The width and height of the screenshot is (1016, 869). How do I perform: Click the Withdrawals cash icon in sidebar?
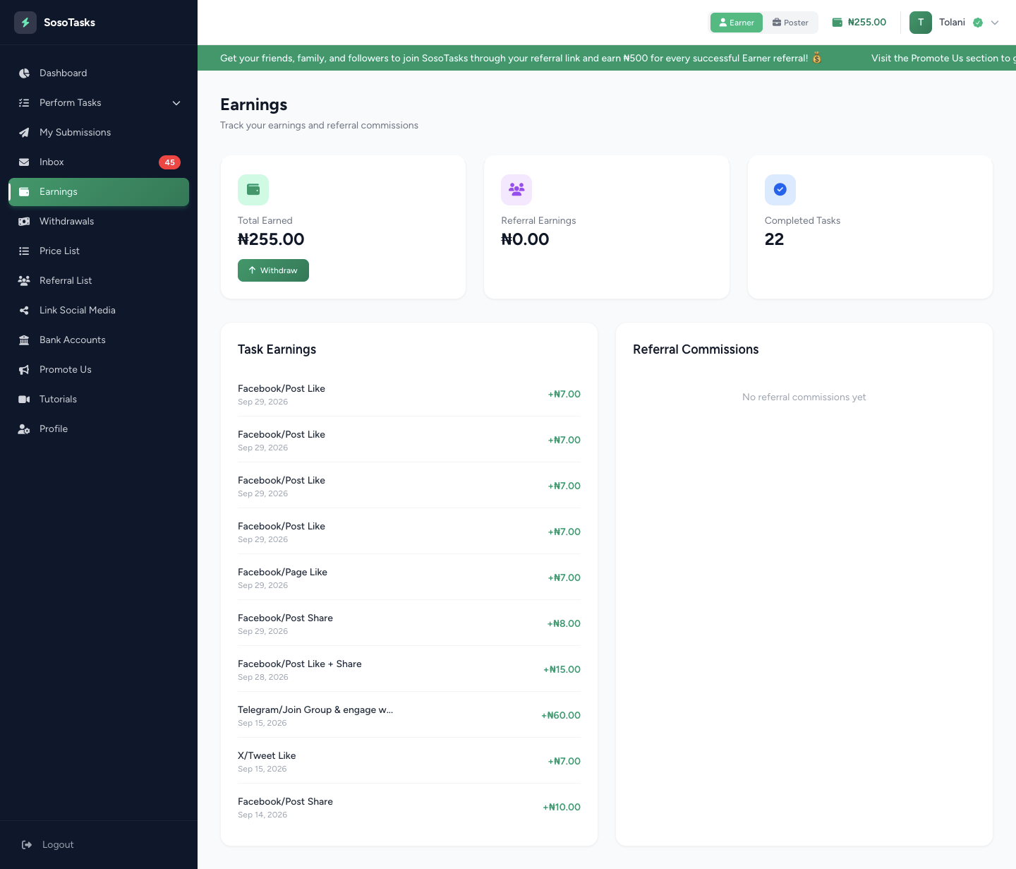24,222
